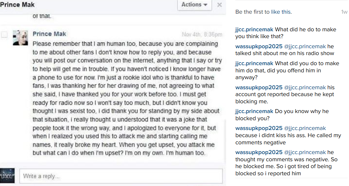This screenshot has width=349, height=186.
Task: Open jjcc.princemak on the "why he blocked you" comment
Action: coord(254,112)
